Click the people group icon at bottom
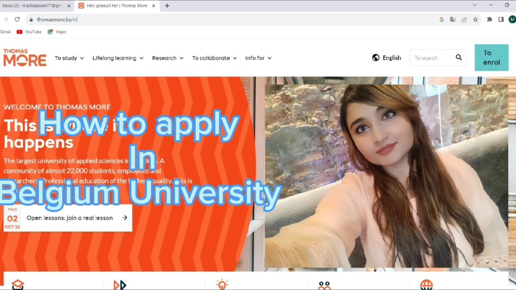 click(x=324, y=285)
